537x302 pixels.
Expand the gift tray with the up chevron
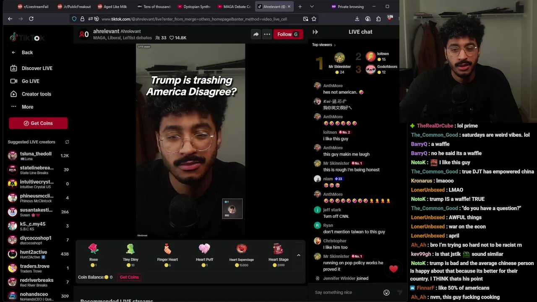pyautogui.click(x=299, y=255)
